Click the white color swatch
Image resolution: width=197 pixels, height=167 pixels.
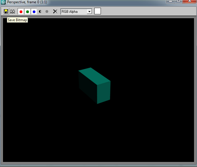pyautogui.click(x=98, y=11)
